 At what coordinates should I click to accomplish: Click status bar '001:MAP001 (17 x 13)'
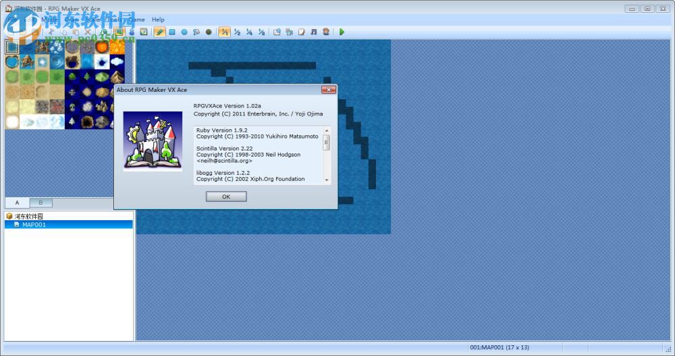(500, 347)
